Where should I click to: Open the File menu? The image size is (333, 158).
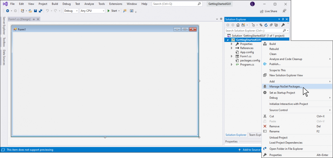tap(12, 4)
